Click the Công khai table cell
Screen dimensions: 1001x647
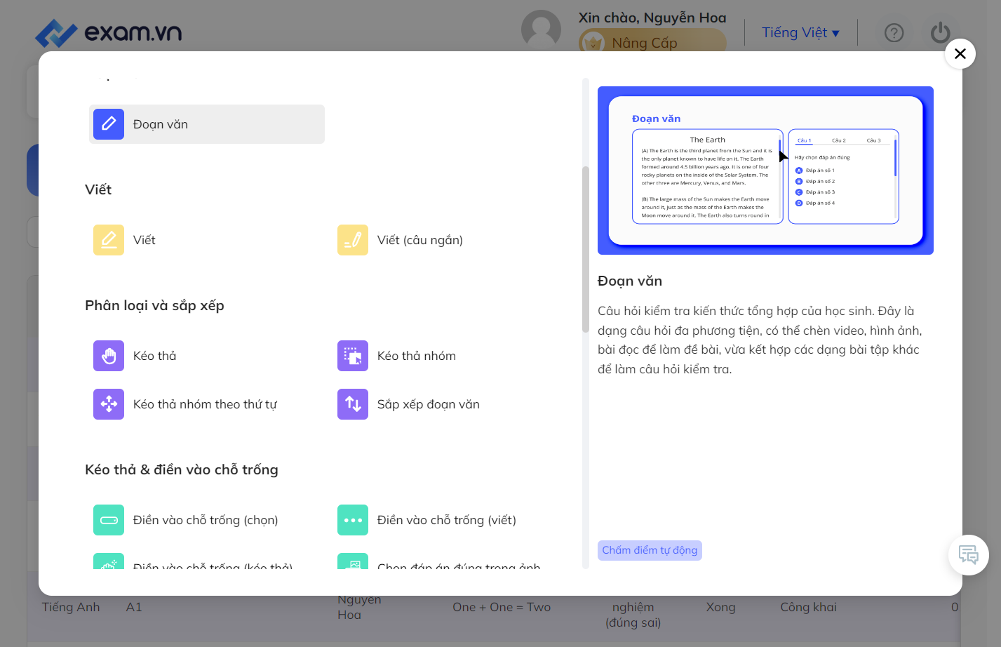(x=808, y=607)
